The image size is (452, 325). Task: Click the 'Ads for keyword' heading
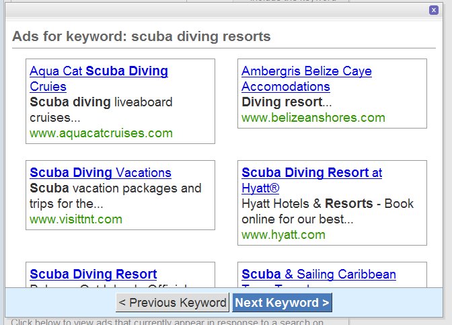[x=141, y=36]
